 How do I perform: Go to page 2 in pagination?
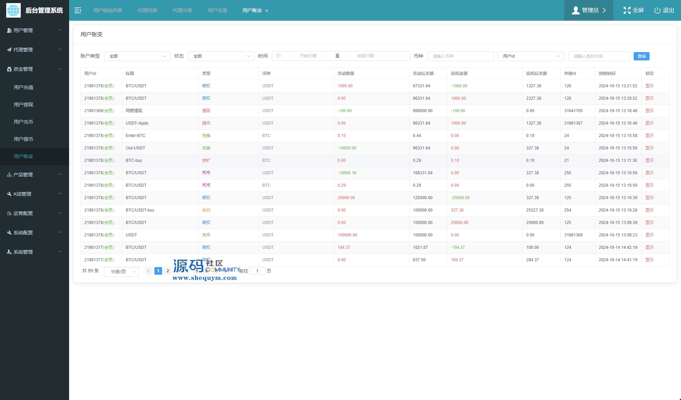pos(168,271)
